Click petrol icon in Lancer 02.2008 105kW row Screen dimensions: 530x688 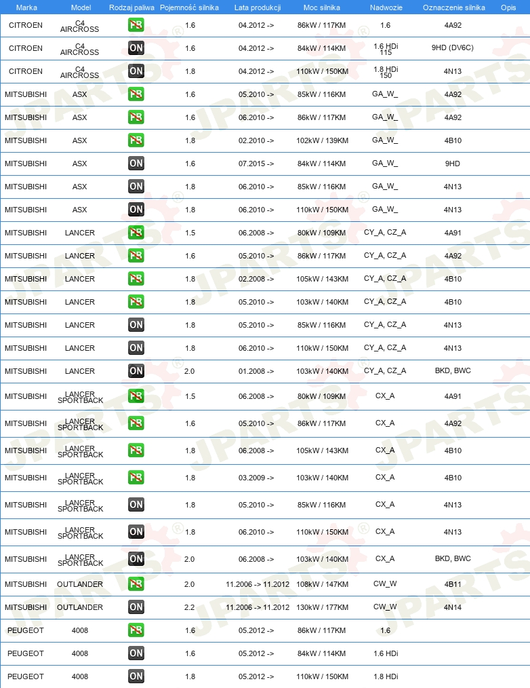136,279
